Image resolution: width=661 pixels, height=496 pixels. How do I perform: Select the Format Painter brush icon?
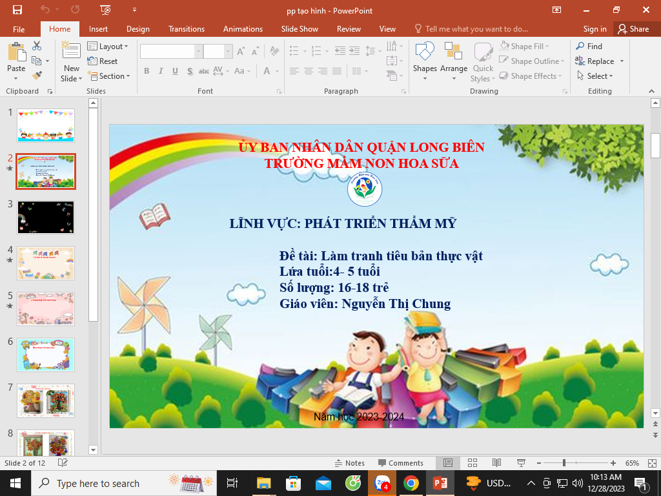coord(37,75)
